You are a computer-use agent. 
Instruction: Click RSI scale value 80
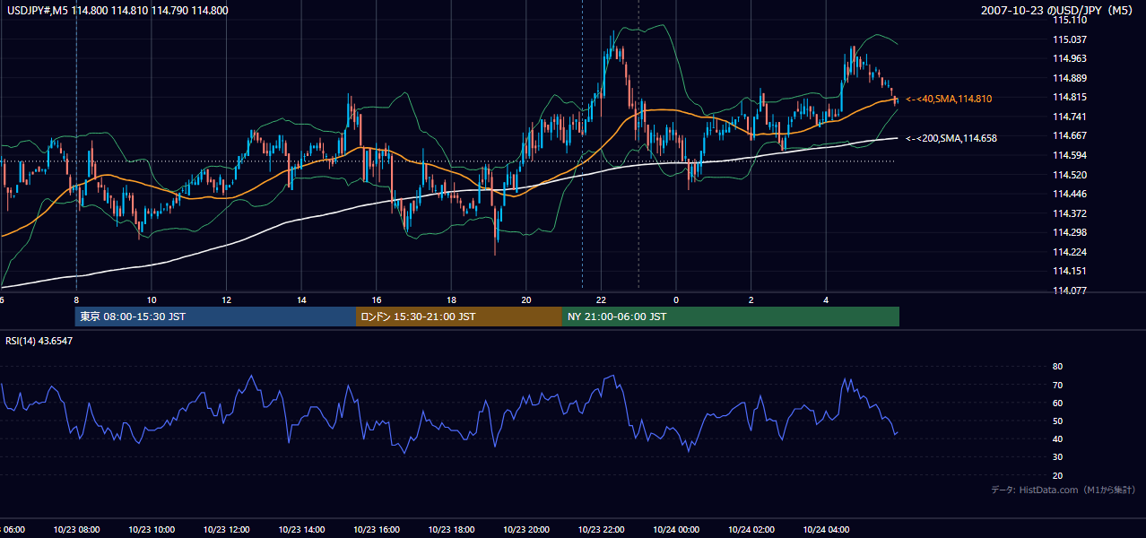[1057, 367]
